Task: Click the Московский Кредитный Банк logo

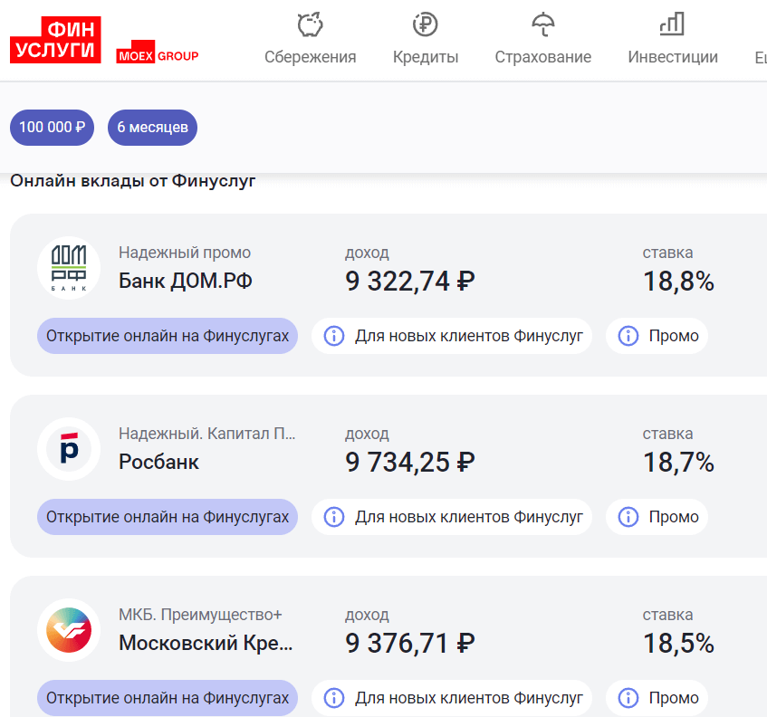Action: [70, 629]
